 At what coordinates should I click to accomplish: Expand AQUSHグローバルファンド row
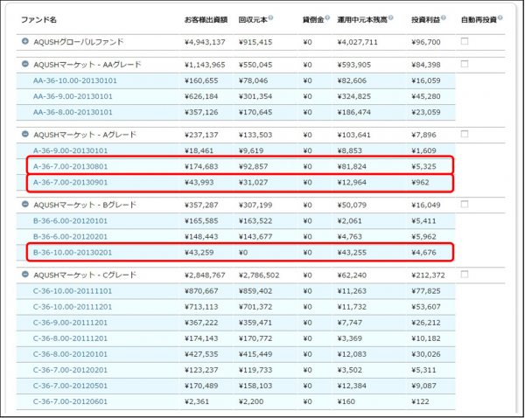pyautogui.click(x=25, y=41)
